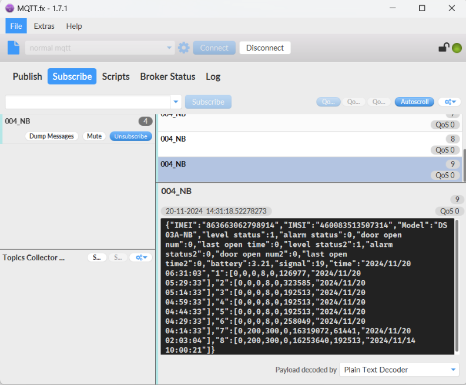Screen dimensions: 466x385
Task: Click the QoS 0 badge of message 8
Action: tap(445, 150)
